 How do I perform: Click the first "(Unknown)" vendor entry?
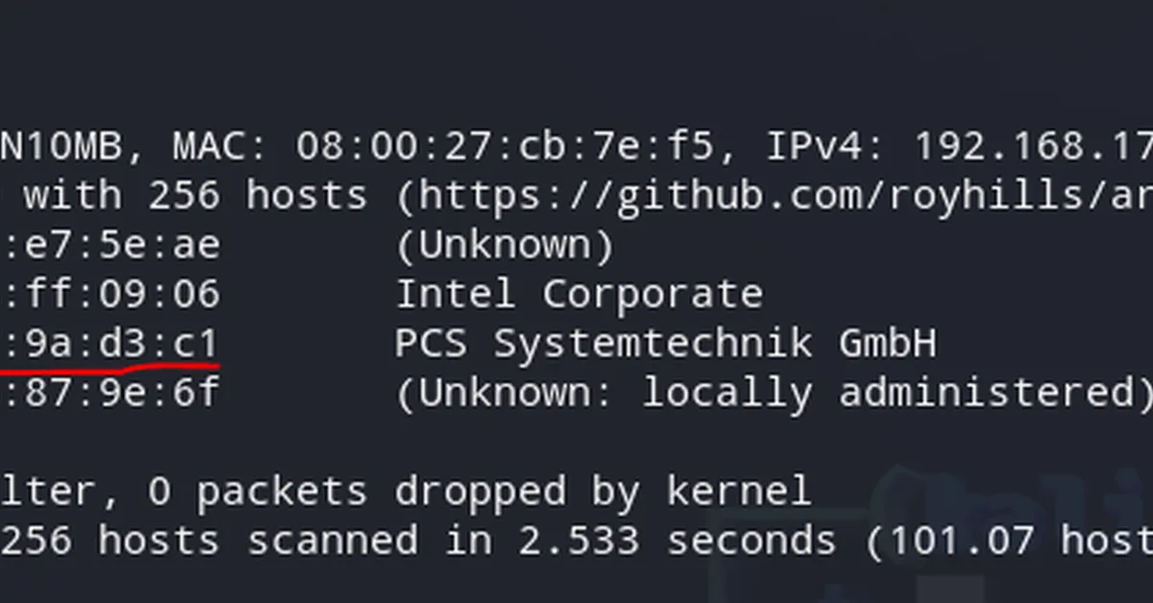[505, 245]
